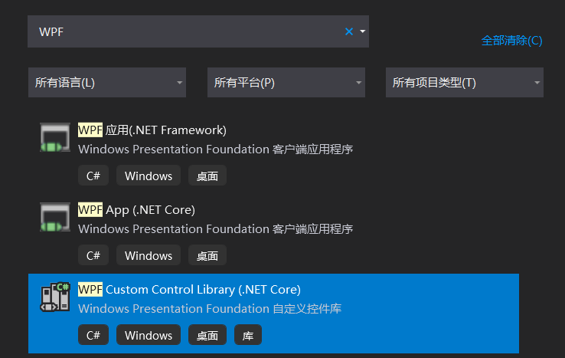Click the Windows tag under WPF App (.NET Core)

[x=149, y=255]
